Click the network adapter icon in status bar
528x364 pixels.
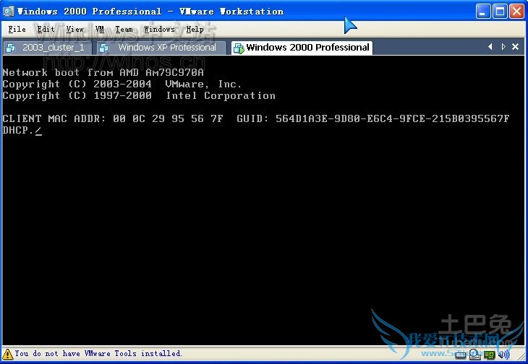(489, 355)
